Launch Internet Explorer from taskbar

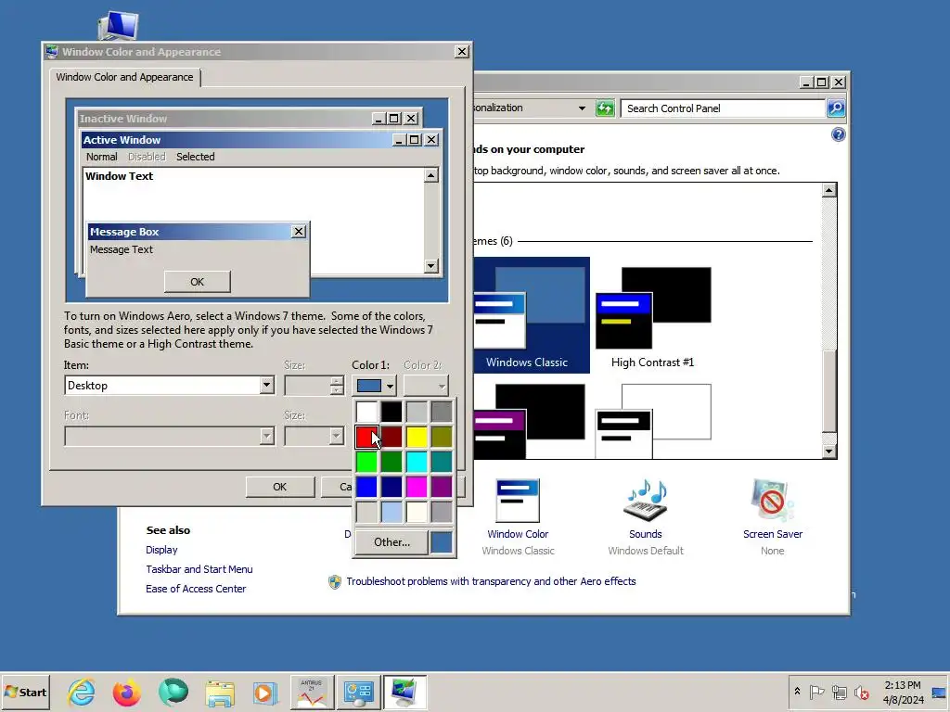tap(82, 692)
